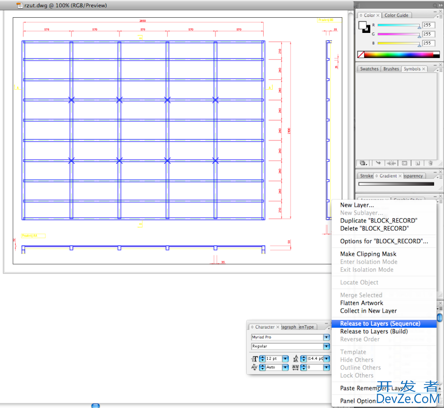Open the 12 pt font size dropdown
The height and width of the screenshot is (408, 444).
point(285,359)
